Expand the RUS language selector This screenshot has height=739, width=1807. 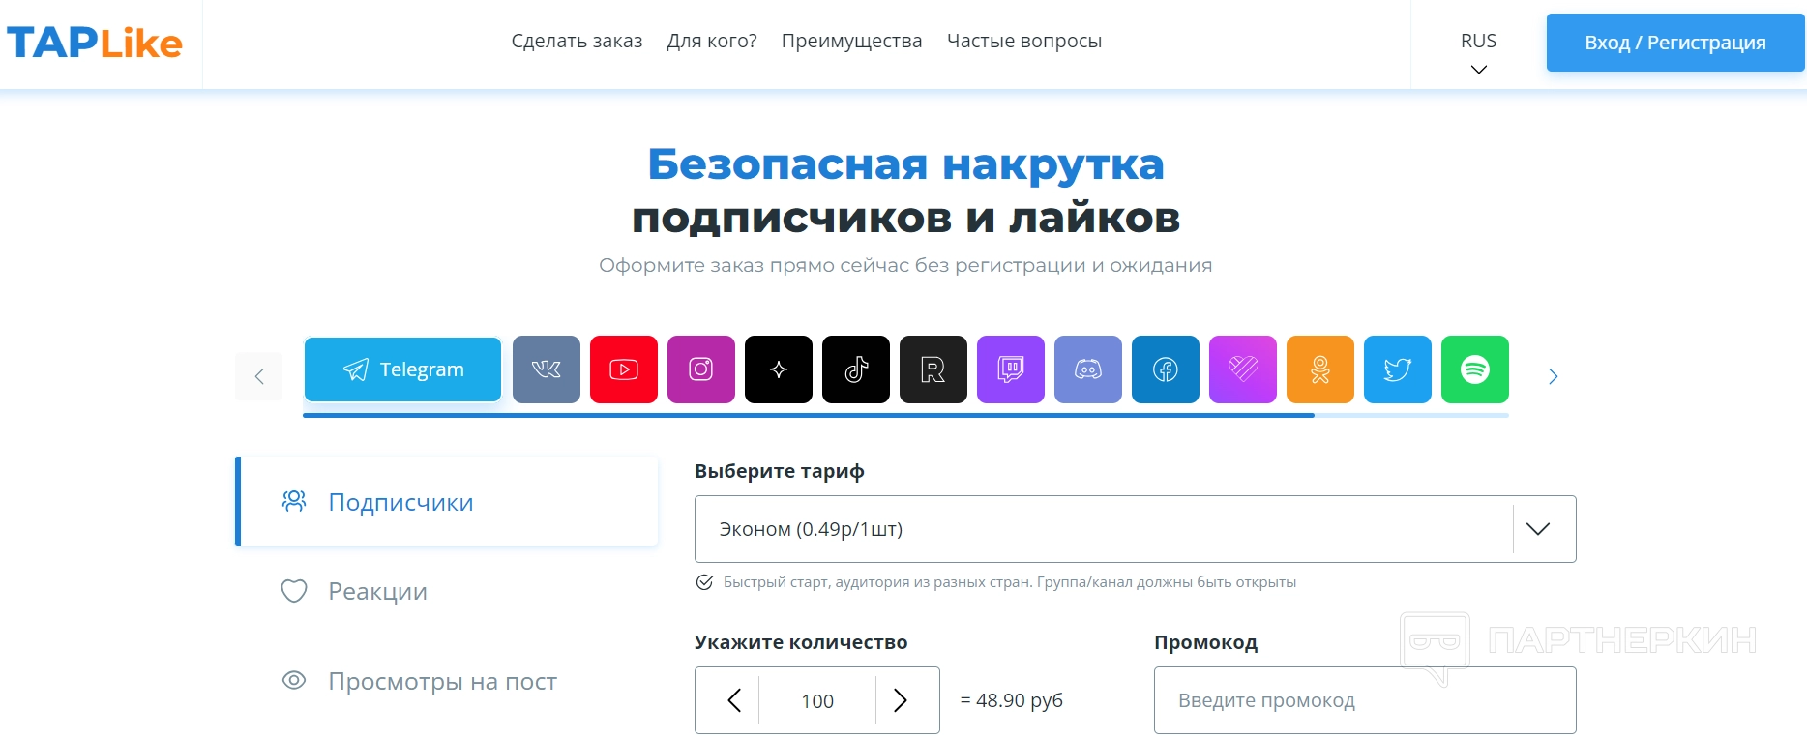pyautogui.click(x=1478, y=52)
